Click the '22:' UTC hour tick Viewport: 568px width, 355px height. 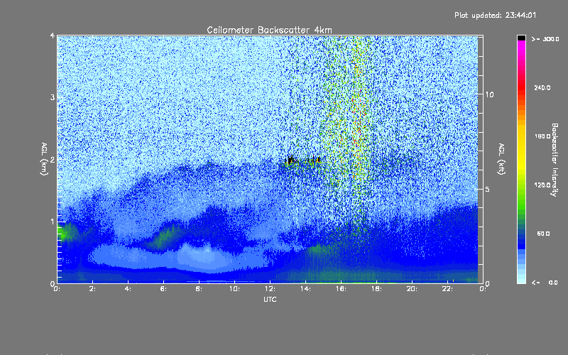(447, 289)
